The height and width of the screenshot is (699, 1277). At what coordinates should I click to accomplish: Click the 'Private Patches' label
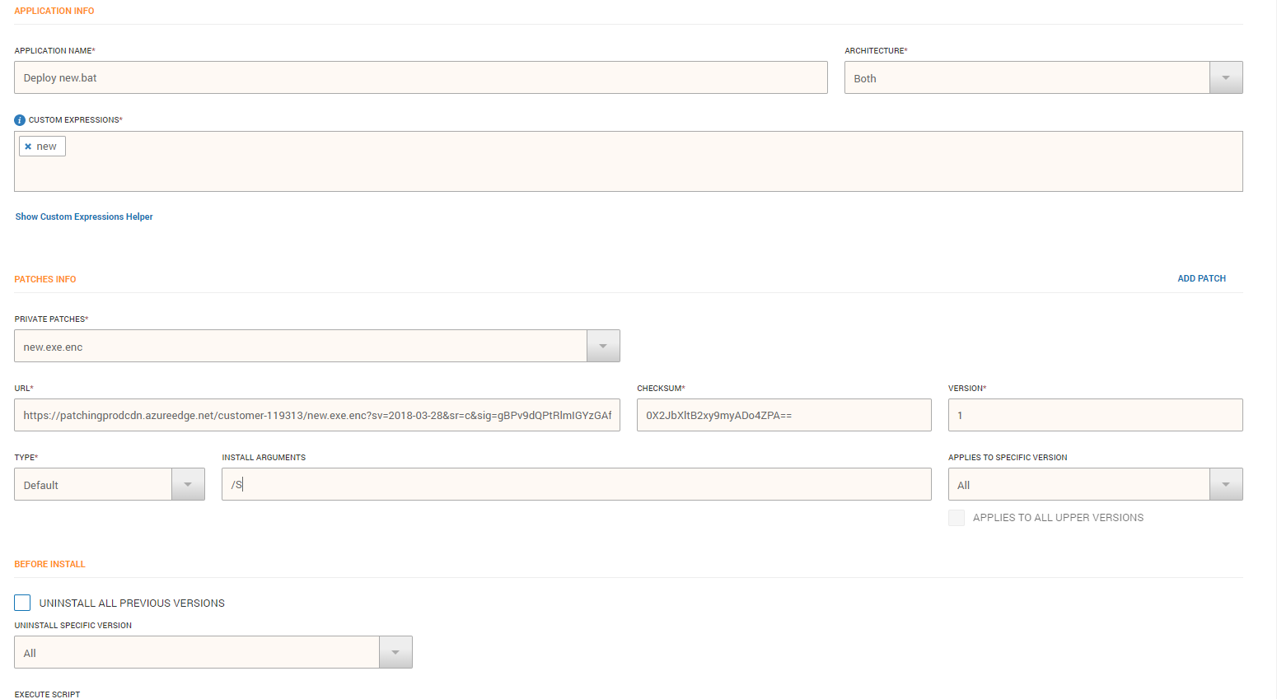(x=51, y=319)
